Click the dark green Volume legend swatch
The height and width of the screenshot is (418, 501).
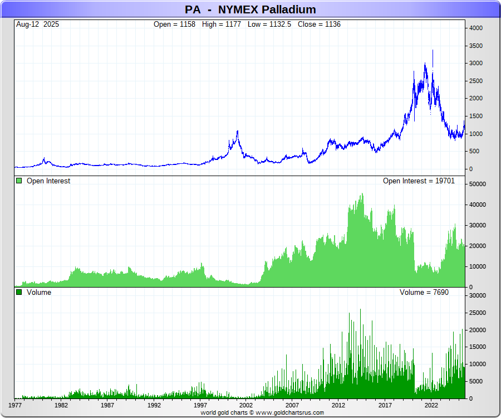19,292
